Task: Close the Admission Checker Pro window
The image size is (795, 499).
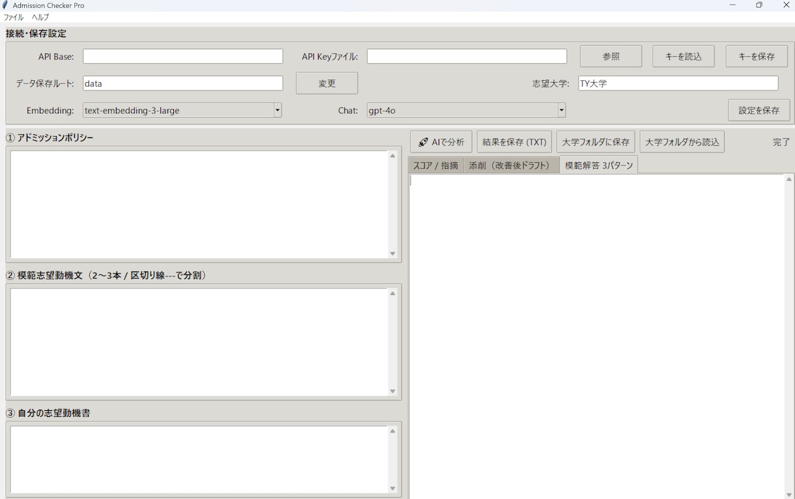Action: tap(786, 5)
